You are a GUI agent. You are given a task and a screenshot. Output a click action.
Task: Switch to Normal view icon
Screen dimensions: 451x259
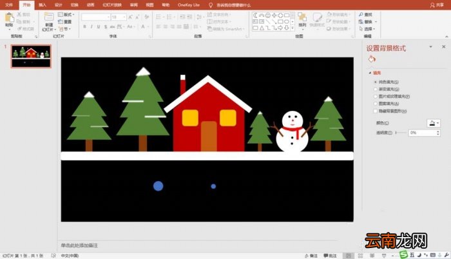pyautogui.click(x=349, y=256)
